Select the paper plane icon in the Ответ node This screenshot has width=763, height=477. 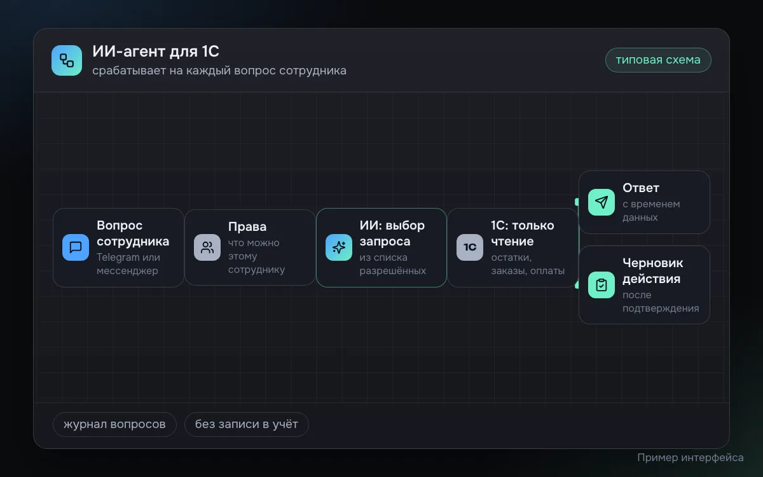pos(601,202)
